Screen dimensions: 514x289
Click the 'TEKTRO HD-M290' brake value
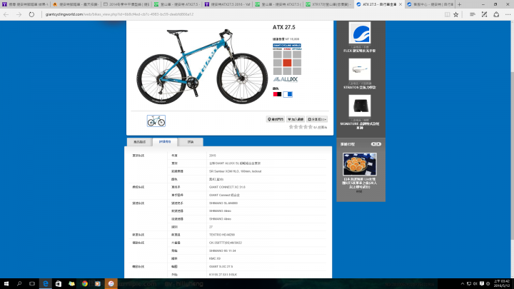click(222, 235)
